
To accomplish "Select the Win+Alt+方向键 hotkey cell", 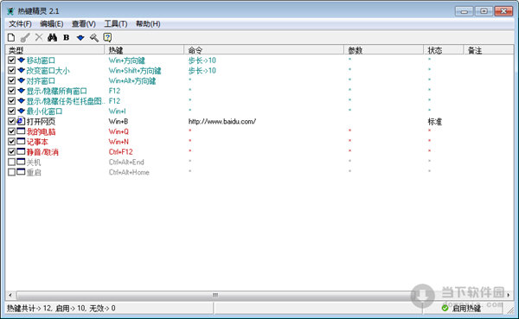I will (132, 81).
